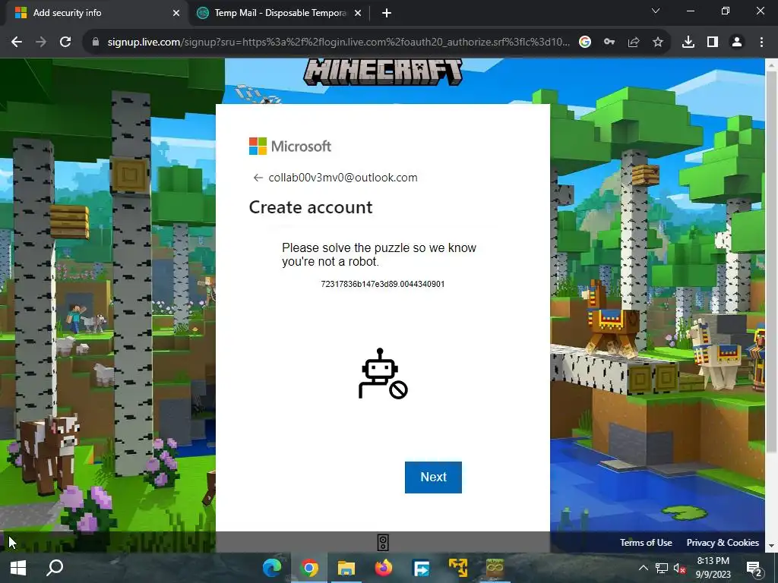Viewport: 778px width, 583px height.
Task: Click Chrome icon in taskbar
Action: pyautogui.click(x=309, y=568)
